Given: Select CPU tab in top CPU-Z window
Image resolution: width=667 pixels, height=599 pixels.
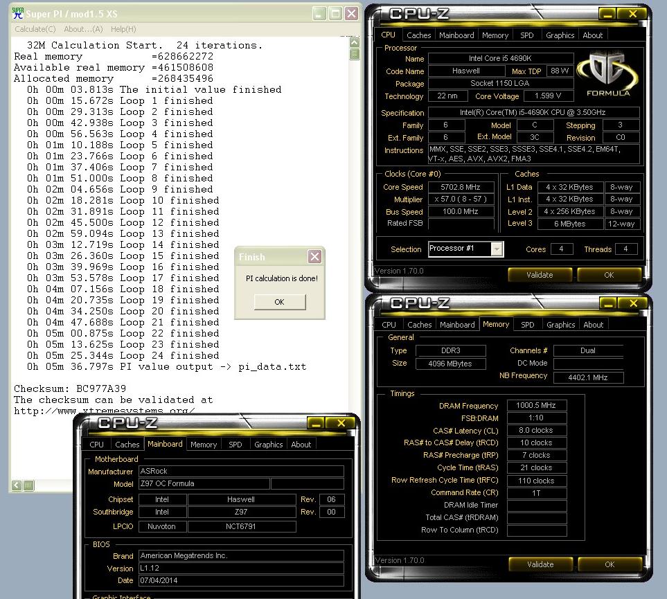Looking at the screenshot, I should coord(388,35).
